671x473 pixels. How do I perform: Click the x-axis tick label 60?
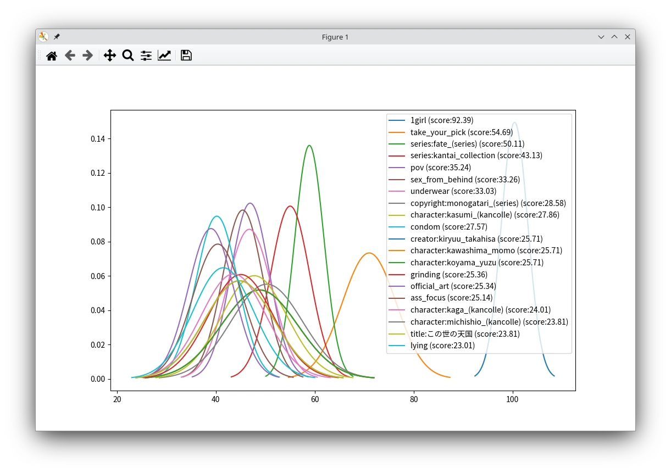pos(315,399)
